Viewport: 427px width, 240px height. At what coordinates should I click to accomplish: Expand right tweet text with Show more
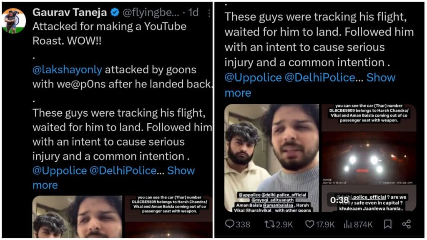click(x=381, y=77)
